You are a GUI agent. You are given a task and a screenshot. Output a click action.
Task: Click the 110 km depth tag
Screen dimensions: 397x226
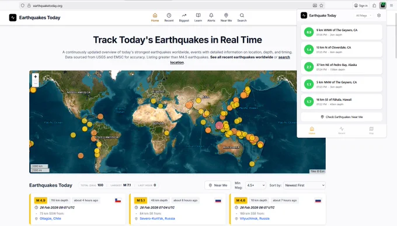tap(60, 200)
